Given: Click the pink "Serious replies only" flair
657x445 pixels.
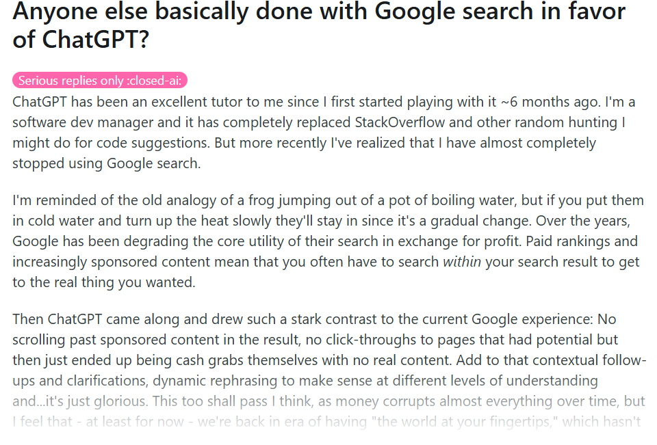Looking at the screenshot, I should [x=100, y=81].
